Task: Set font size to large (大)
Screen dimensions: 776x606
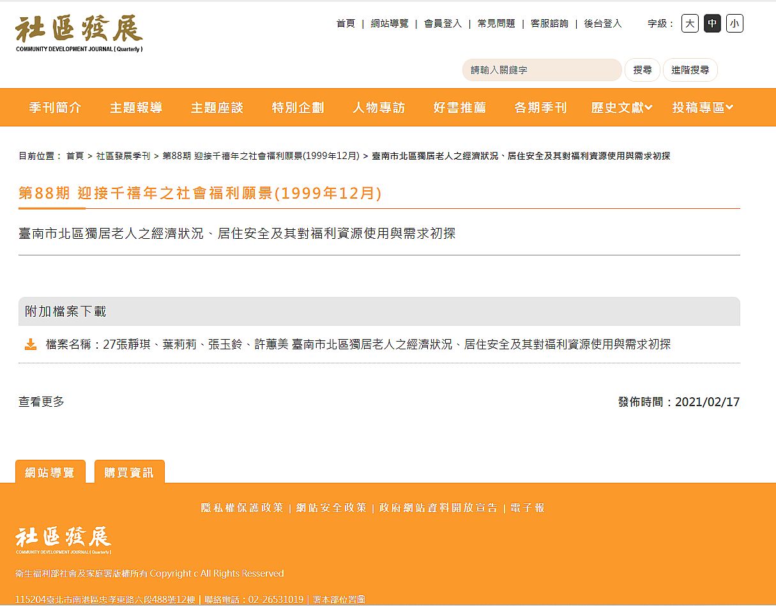Action: click(690, 24)
